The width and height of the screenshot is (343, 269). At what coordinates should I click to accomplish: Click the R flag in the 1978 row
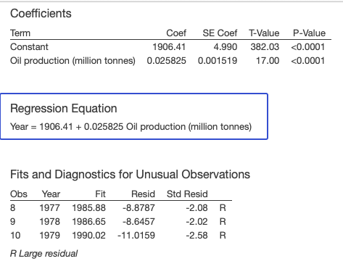click(223, 222)
